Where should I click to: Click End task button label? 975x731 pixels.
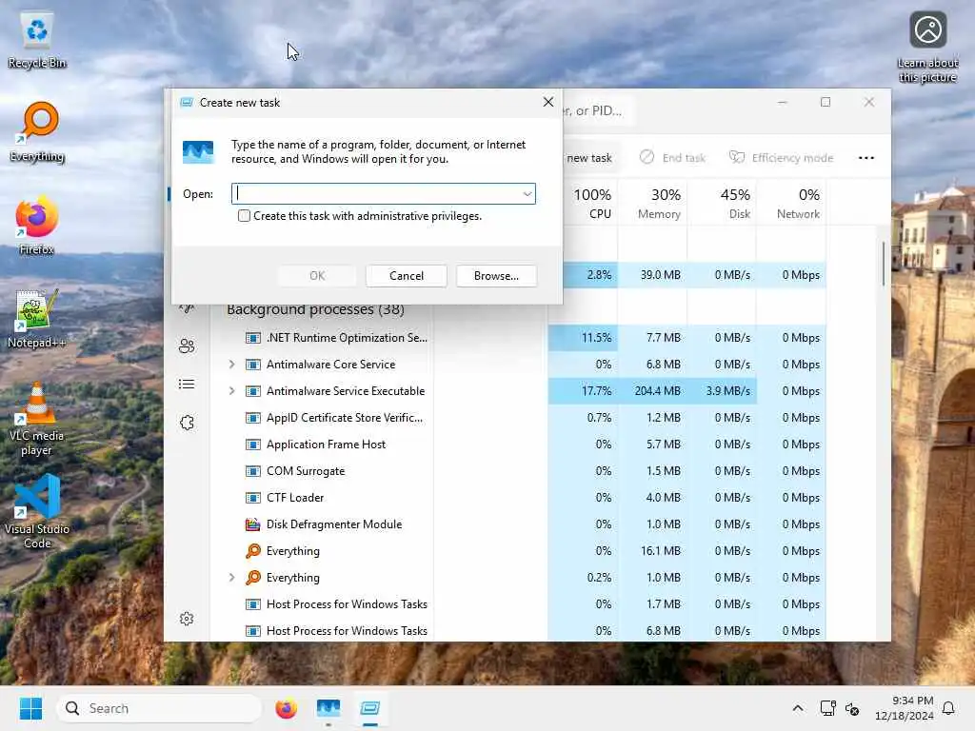click(684, 158)
